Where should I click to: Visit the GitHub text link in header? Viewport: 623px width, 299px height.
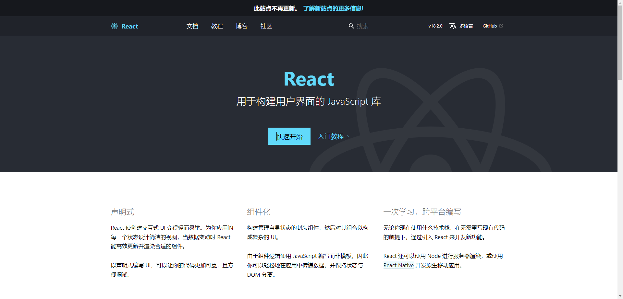tap(490, 26)
